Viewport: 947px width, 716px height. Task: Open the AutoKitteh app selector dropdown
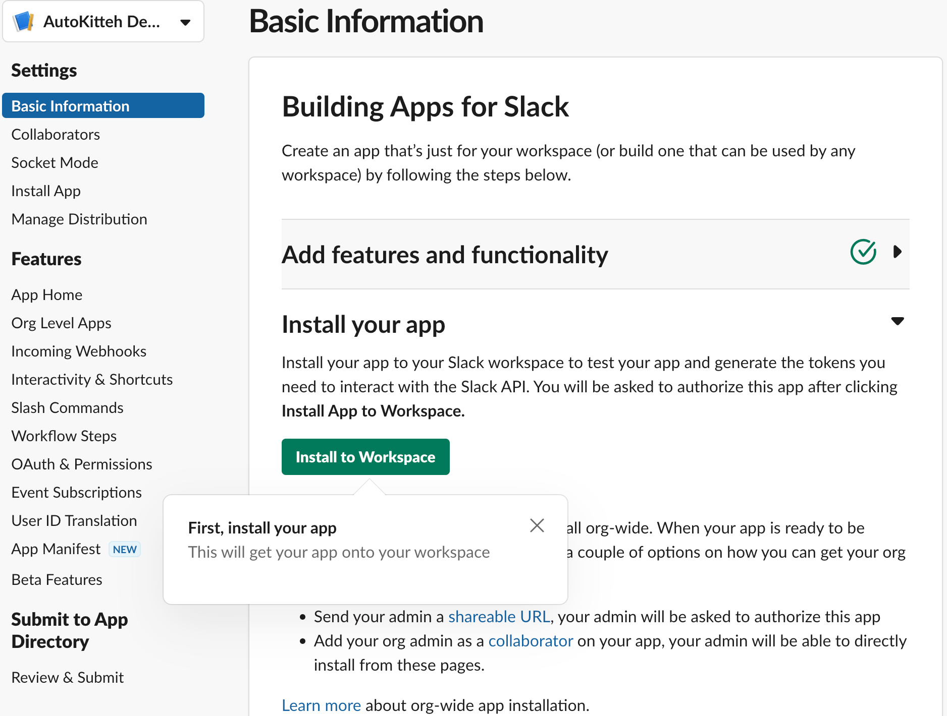(103, 22)
